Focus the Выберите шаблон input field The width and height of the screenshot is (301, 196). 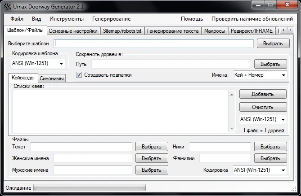(153, 44)
